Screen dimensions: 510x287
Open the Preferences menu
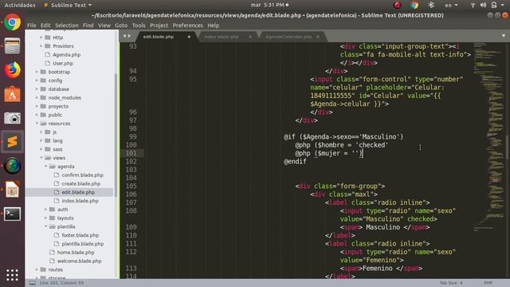click(188, 26)
